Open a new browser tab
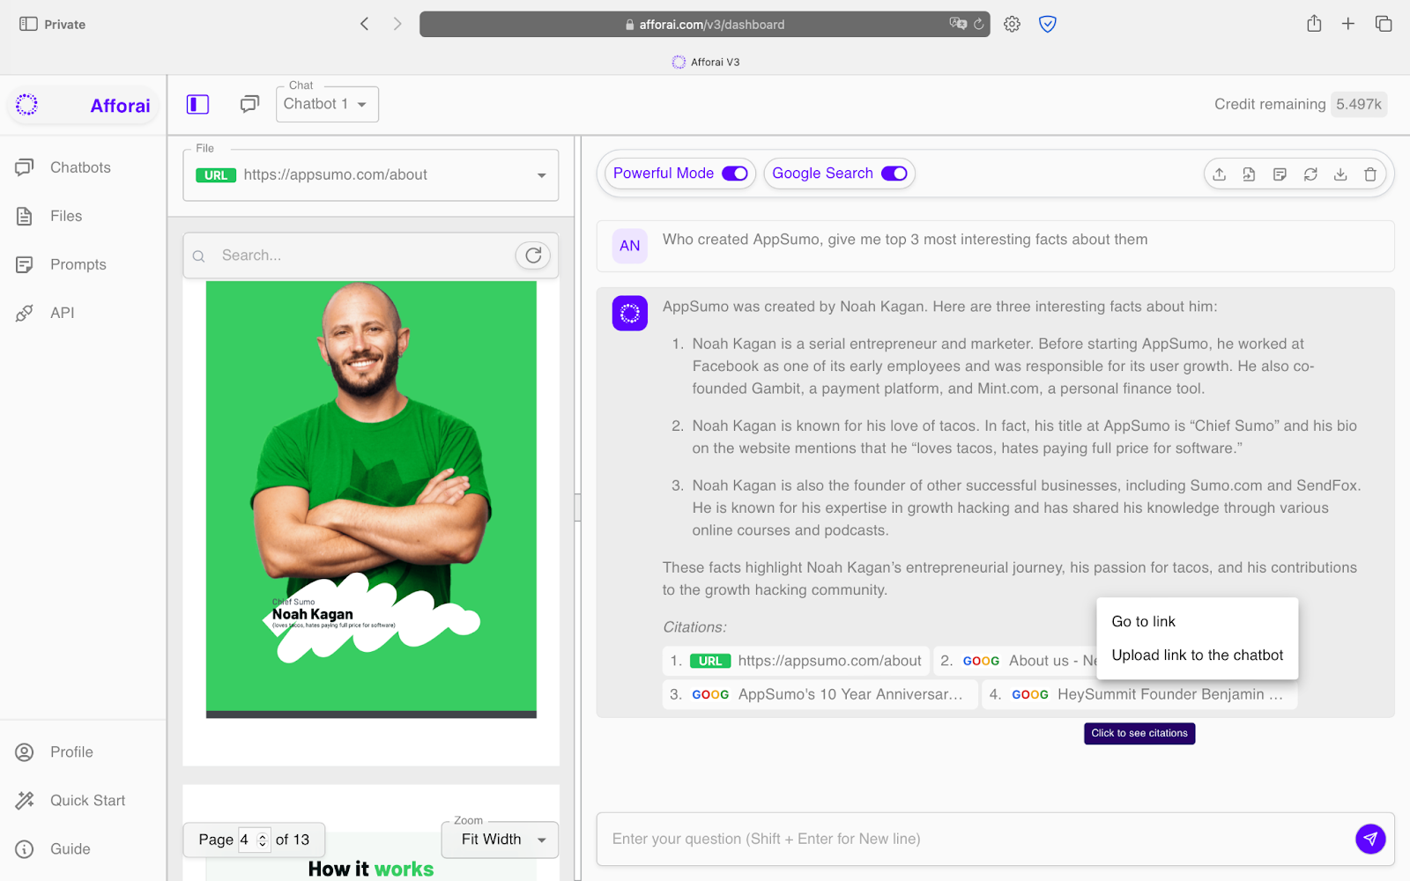1410x881 pixels. 1347,24
